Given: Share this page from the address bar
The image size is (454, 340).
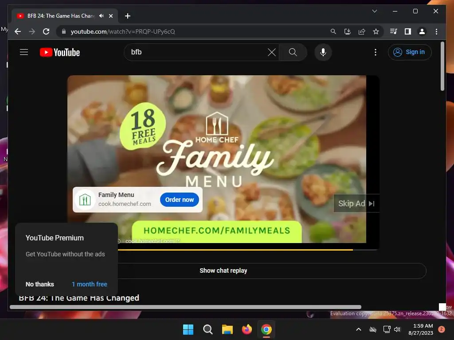Looking at the screenshot, I should (362, 31).
